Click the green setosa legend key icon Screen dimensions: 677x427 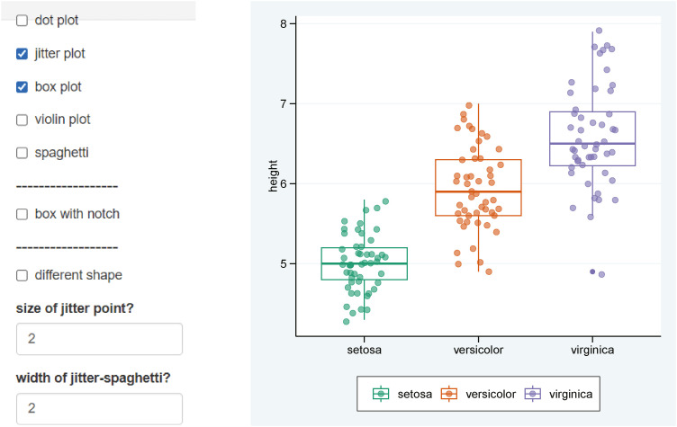tap(383, 394)
